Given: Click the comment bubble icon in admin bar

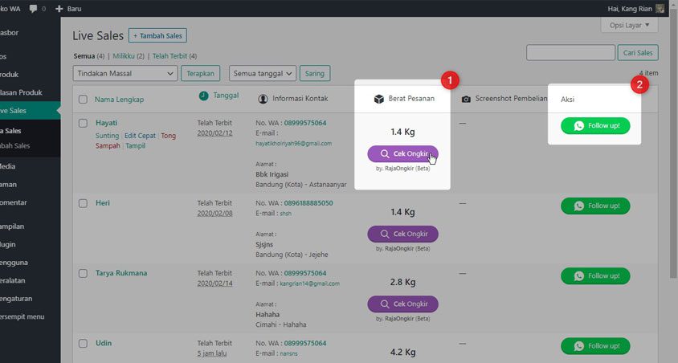Looking at the screenshot, I should pyautogui.click(x=32, y=8).
